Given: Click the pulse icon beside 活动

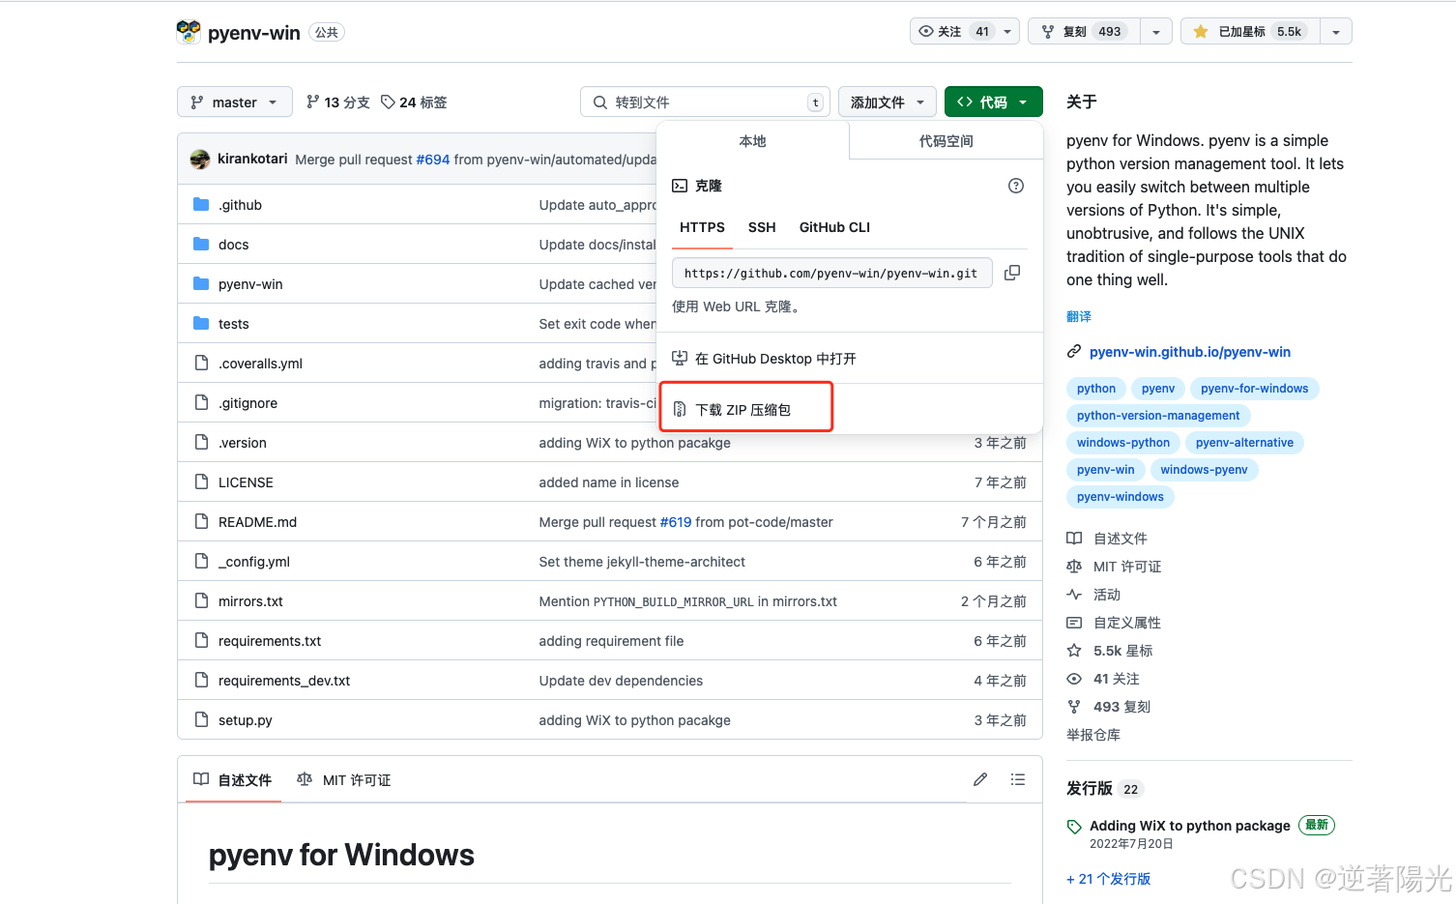Looking at the screenshot, I should [1074, 595].
